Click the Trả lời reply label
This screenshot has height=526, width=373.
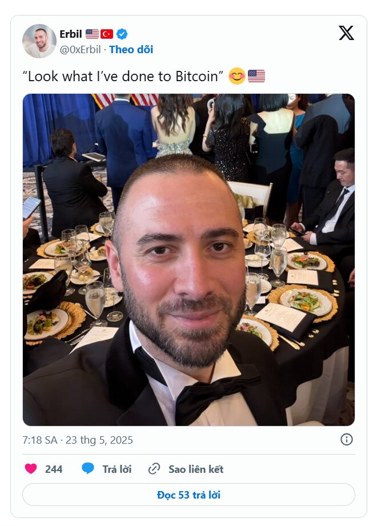point(117,469)
